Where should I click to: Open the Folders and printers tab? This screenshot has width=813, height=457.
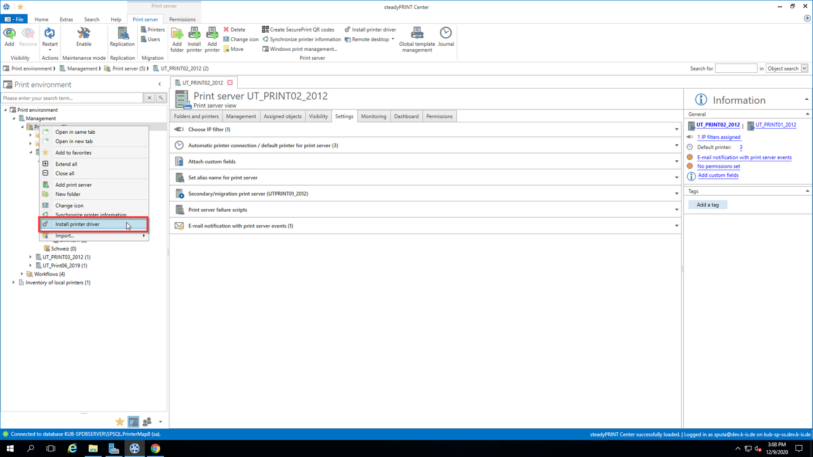[196, 116]
